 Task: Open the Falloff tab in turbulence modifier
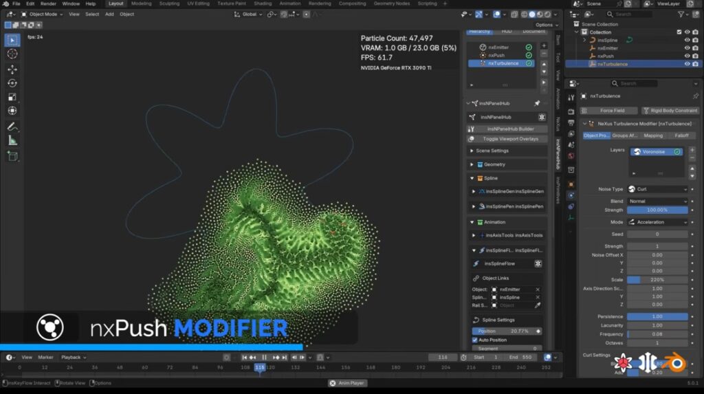point(681,135)
